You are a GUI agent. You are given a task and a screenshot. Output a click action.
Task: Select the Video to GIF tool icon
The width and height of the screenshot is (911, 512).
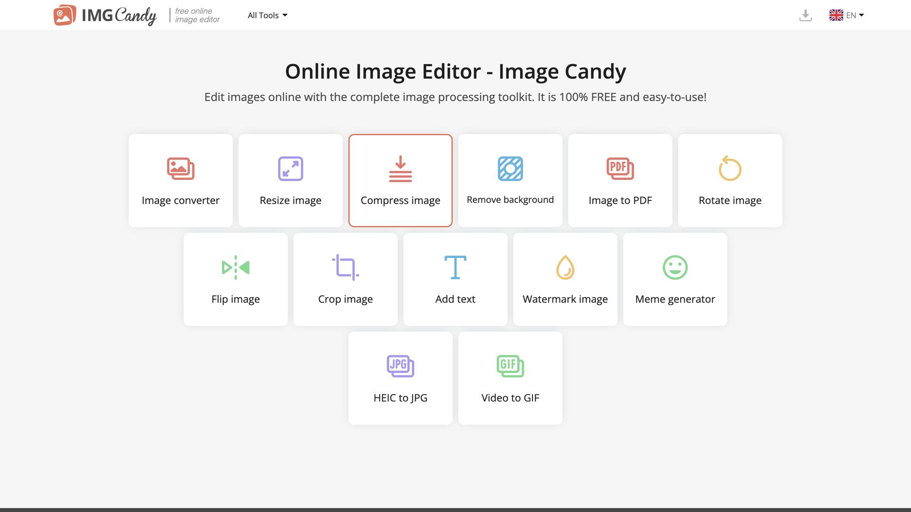tap(510, 366)
